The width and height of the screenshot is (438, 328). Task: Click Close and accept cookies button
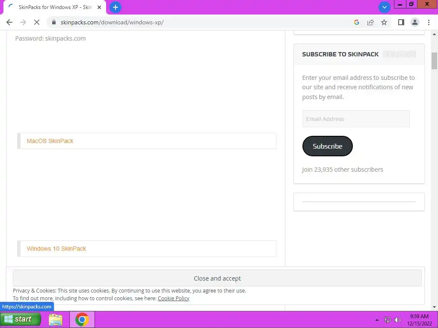point(217,278)
